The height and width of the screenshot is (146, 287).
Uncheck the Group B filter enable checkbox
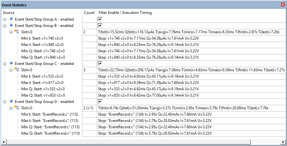100,26
